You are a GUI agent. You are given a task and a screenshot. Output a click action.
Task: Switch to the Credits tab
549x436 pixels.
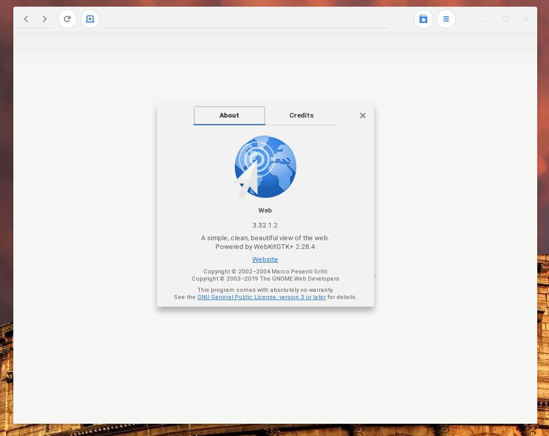coord(301,116)
